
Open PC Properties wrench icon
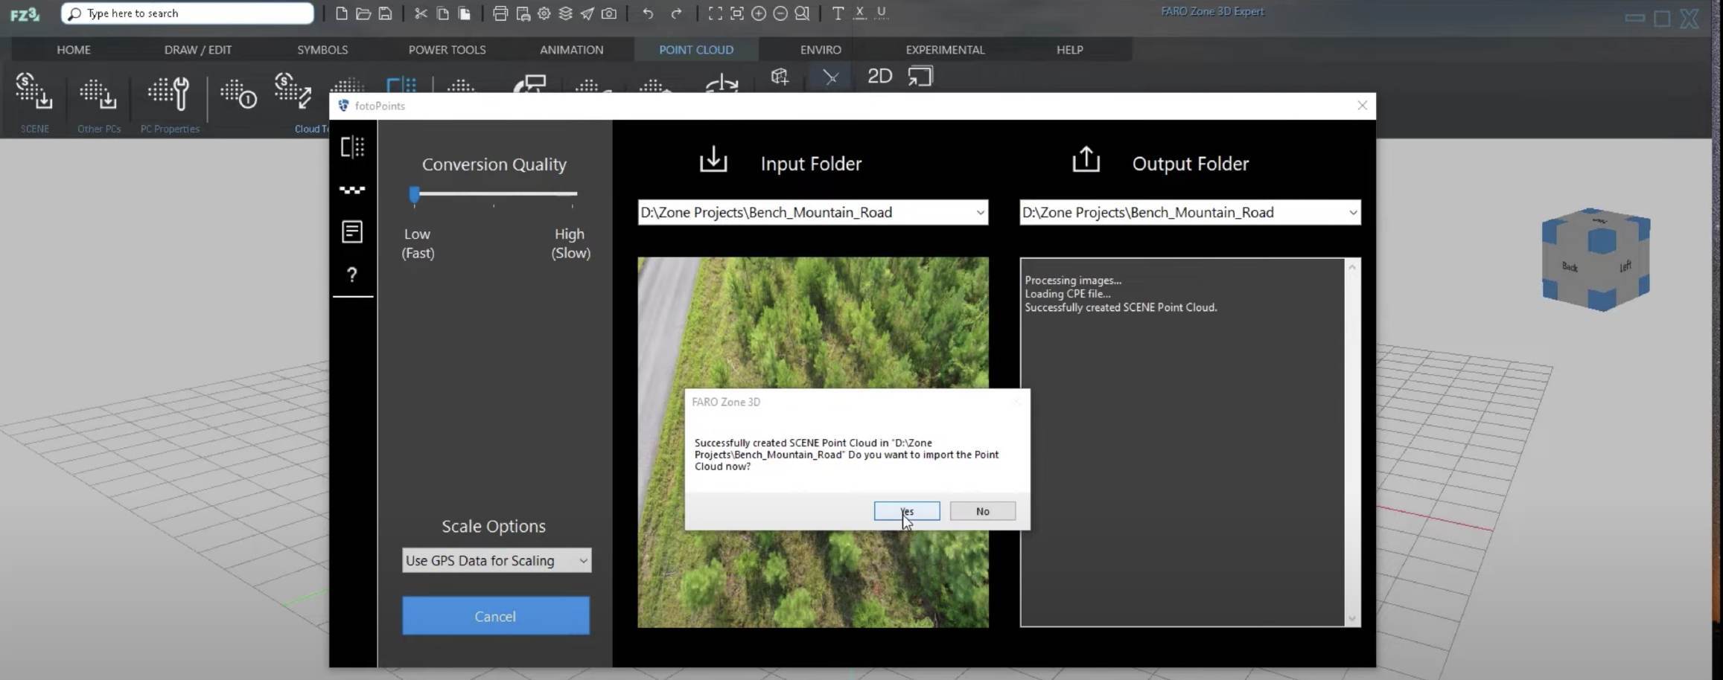[169, 94]
